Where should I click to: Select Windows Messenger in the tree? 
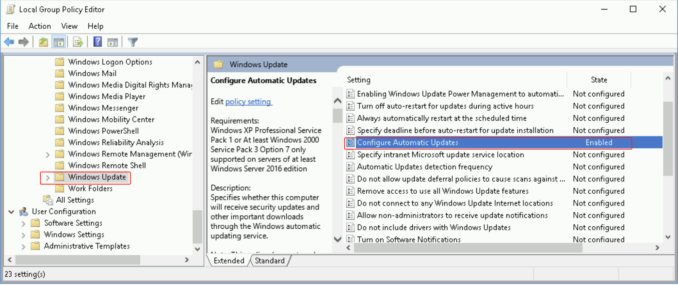pos(103,108)
